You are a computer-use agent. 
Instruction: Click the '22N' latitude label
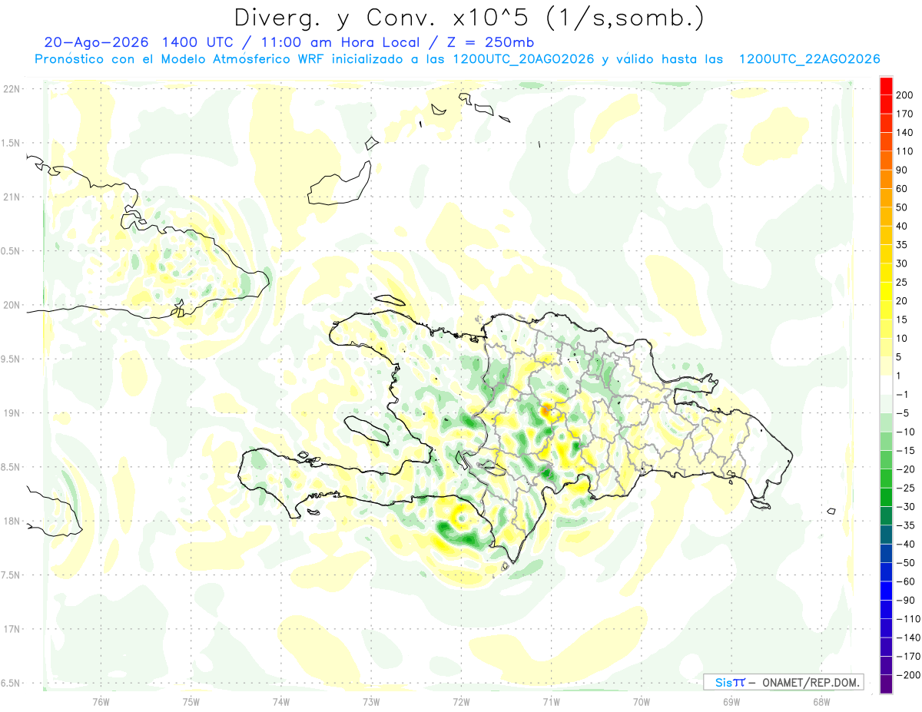click(11, 88)
